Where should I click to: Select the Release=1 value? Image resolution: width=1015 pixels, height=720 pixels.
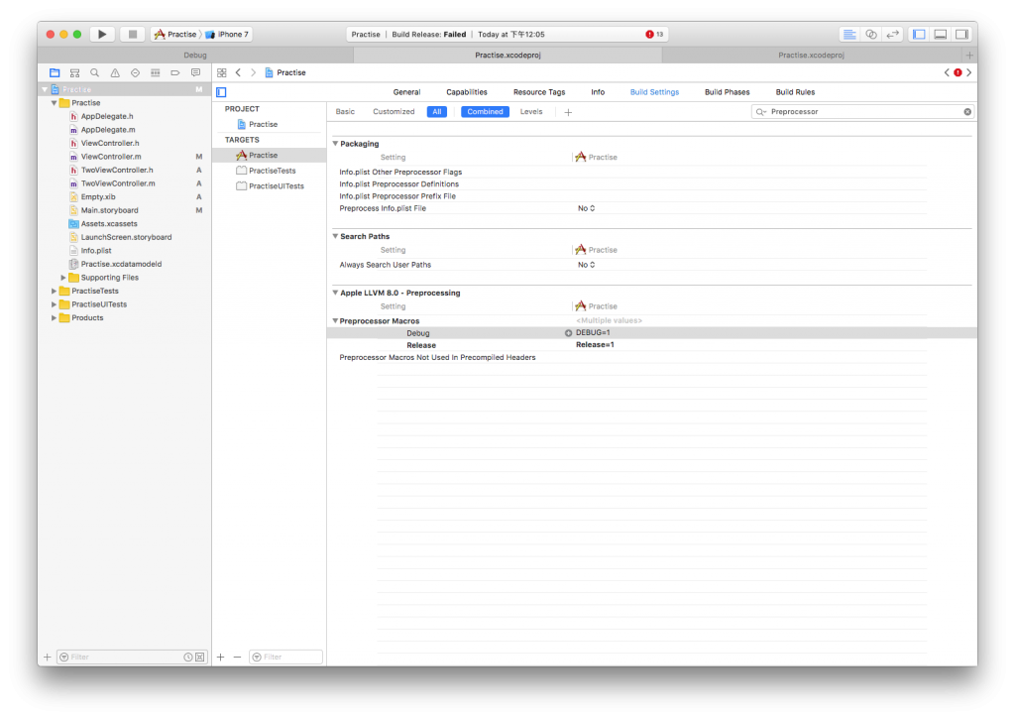click(595, 344)
